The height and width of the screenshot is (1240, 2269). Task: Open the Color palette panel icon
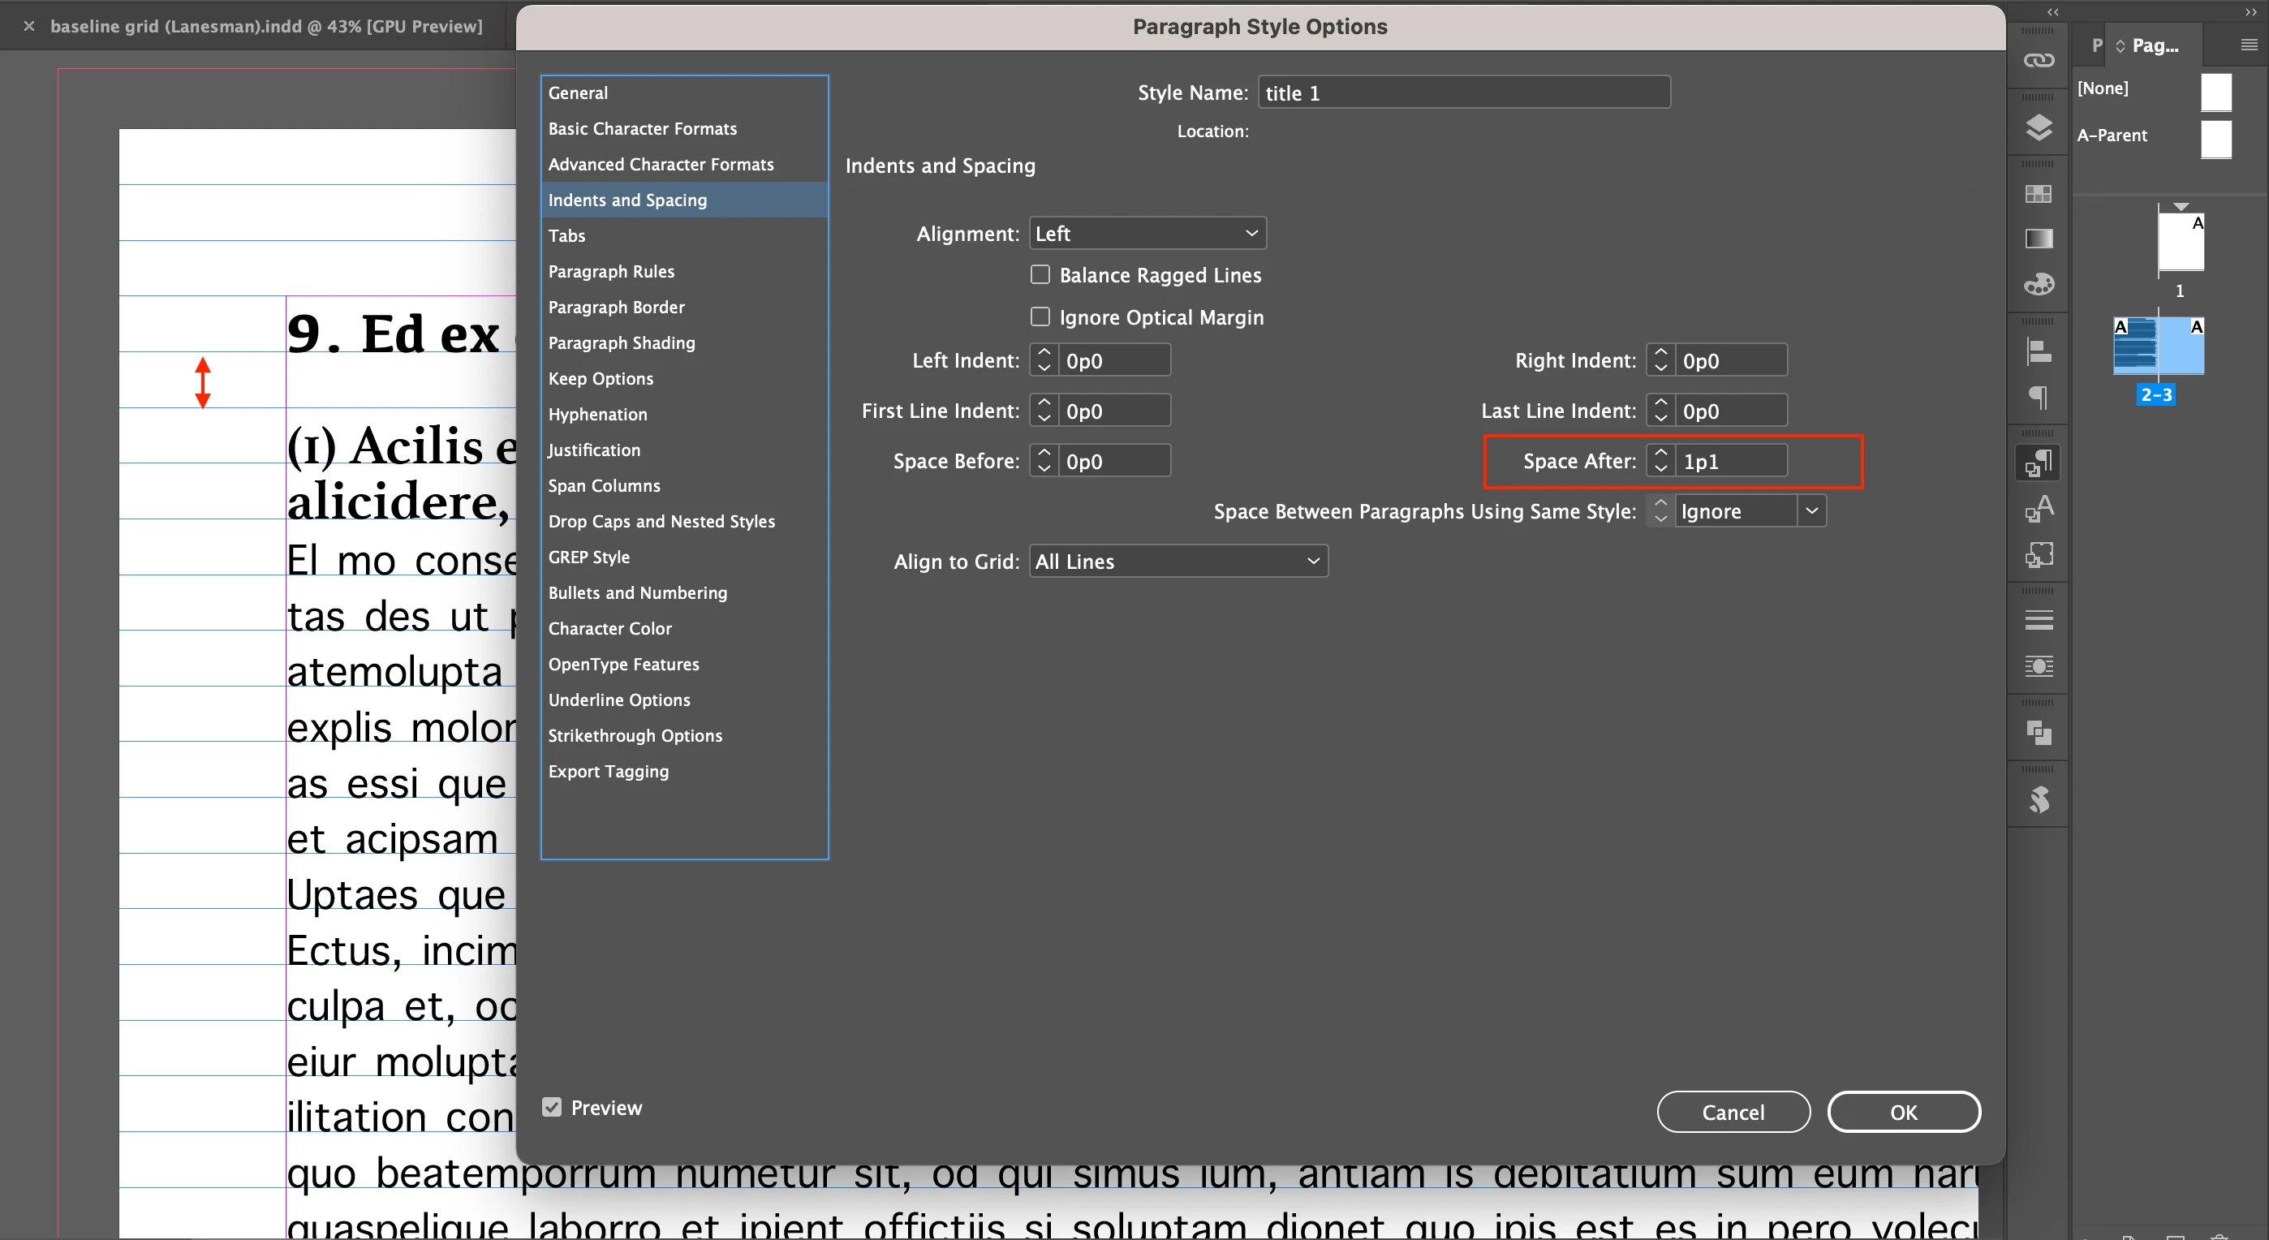point(2039,285)
